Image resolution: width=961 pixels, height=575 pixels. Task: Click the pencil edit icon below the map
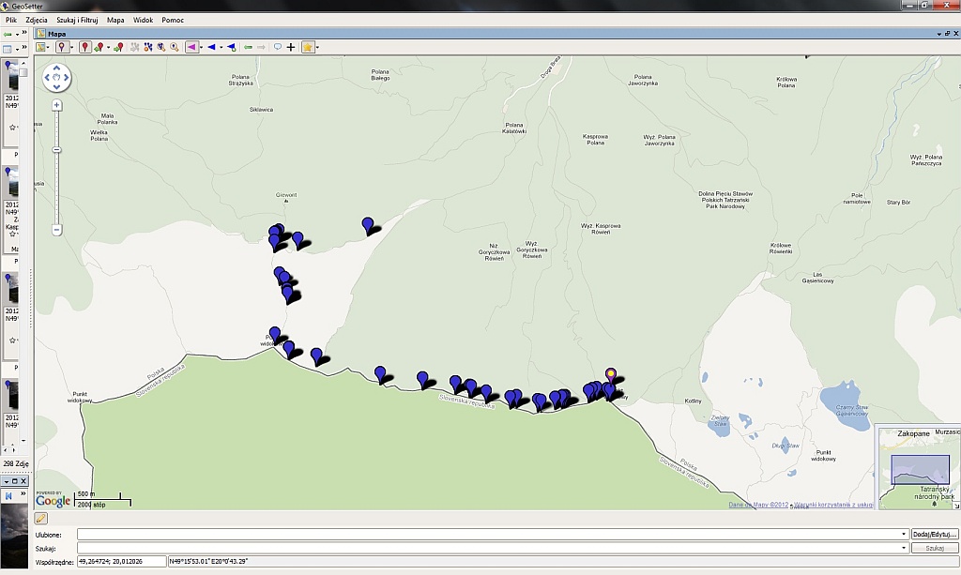point(41,518)
